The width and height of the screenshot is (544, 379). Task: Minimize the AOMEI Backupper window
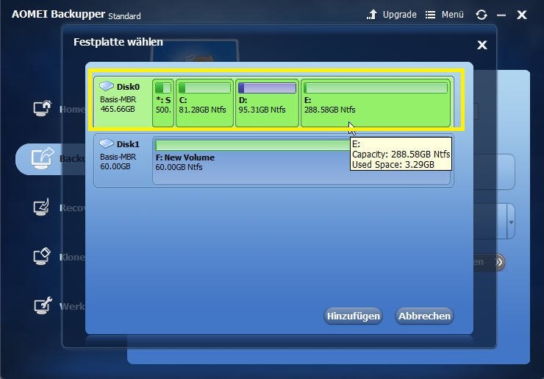(501, 15)
